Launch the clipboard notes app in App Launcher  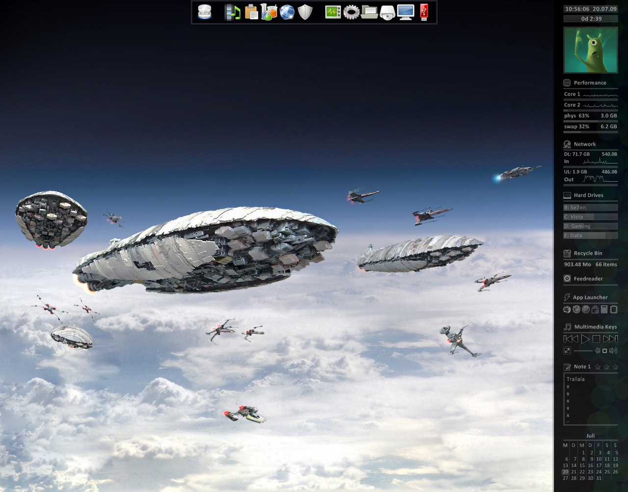pos(613,309)
